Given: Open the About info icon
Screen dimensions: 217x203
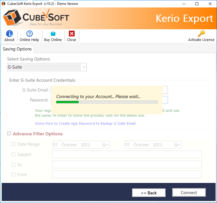Looking at the screenshot, I should click(x=9, y=34).
